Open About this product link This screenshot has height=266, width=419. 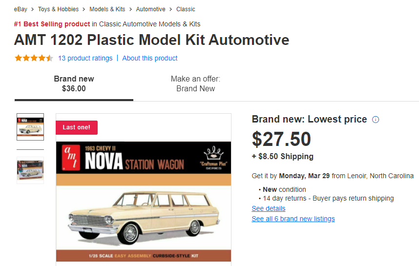pyautogui.click(x=149, y=58)
